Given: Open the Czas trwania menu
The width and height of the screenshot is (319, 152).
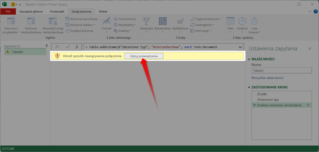Looking at the screenshot, I should (254, 26).
